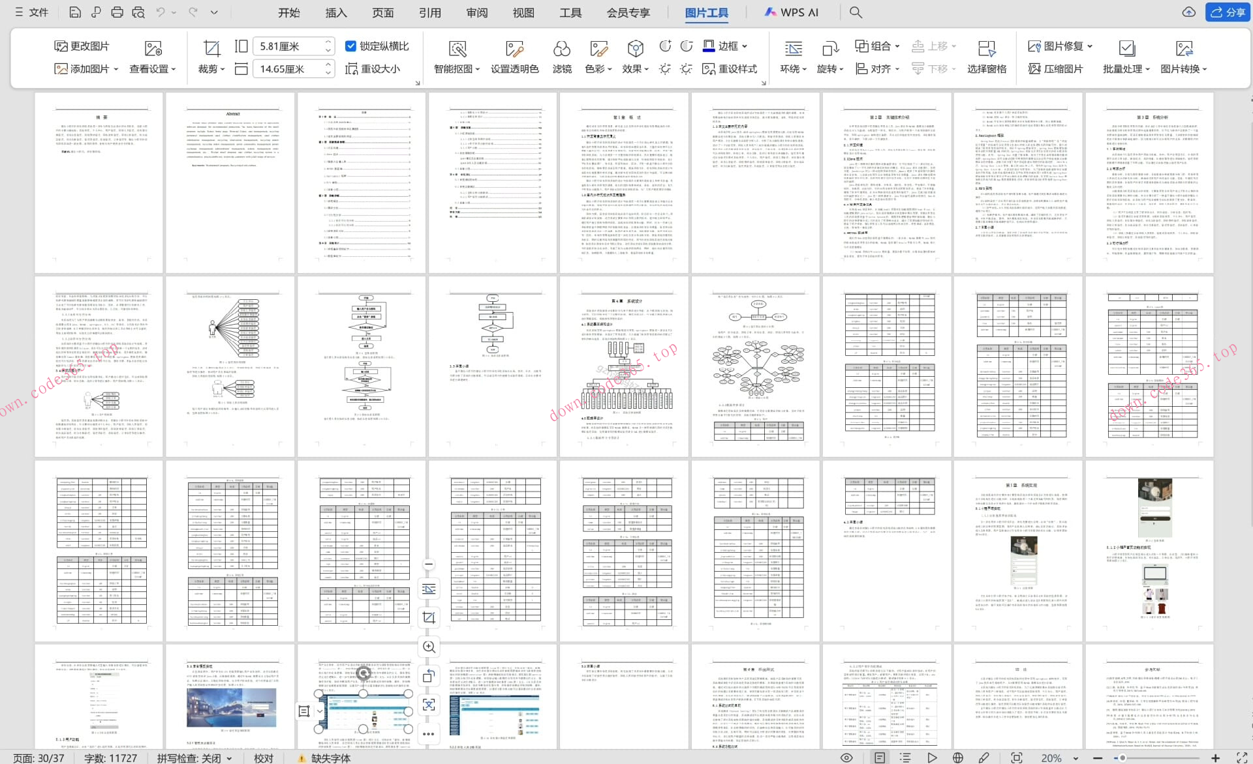This screenshot has width=1253, height=764.
Task: Click the Set Transparent Color (设置透明色) icon
Action: tap(514, 49)
